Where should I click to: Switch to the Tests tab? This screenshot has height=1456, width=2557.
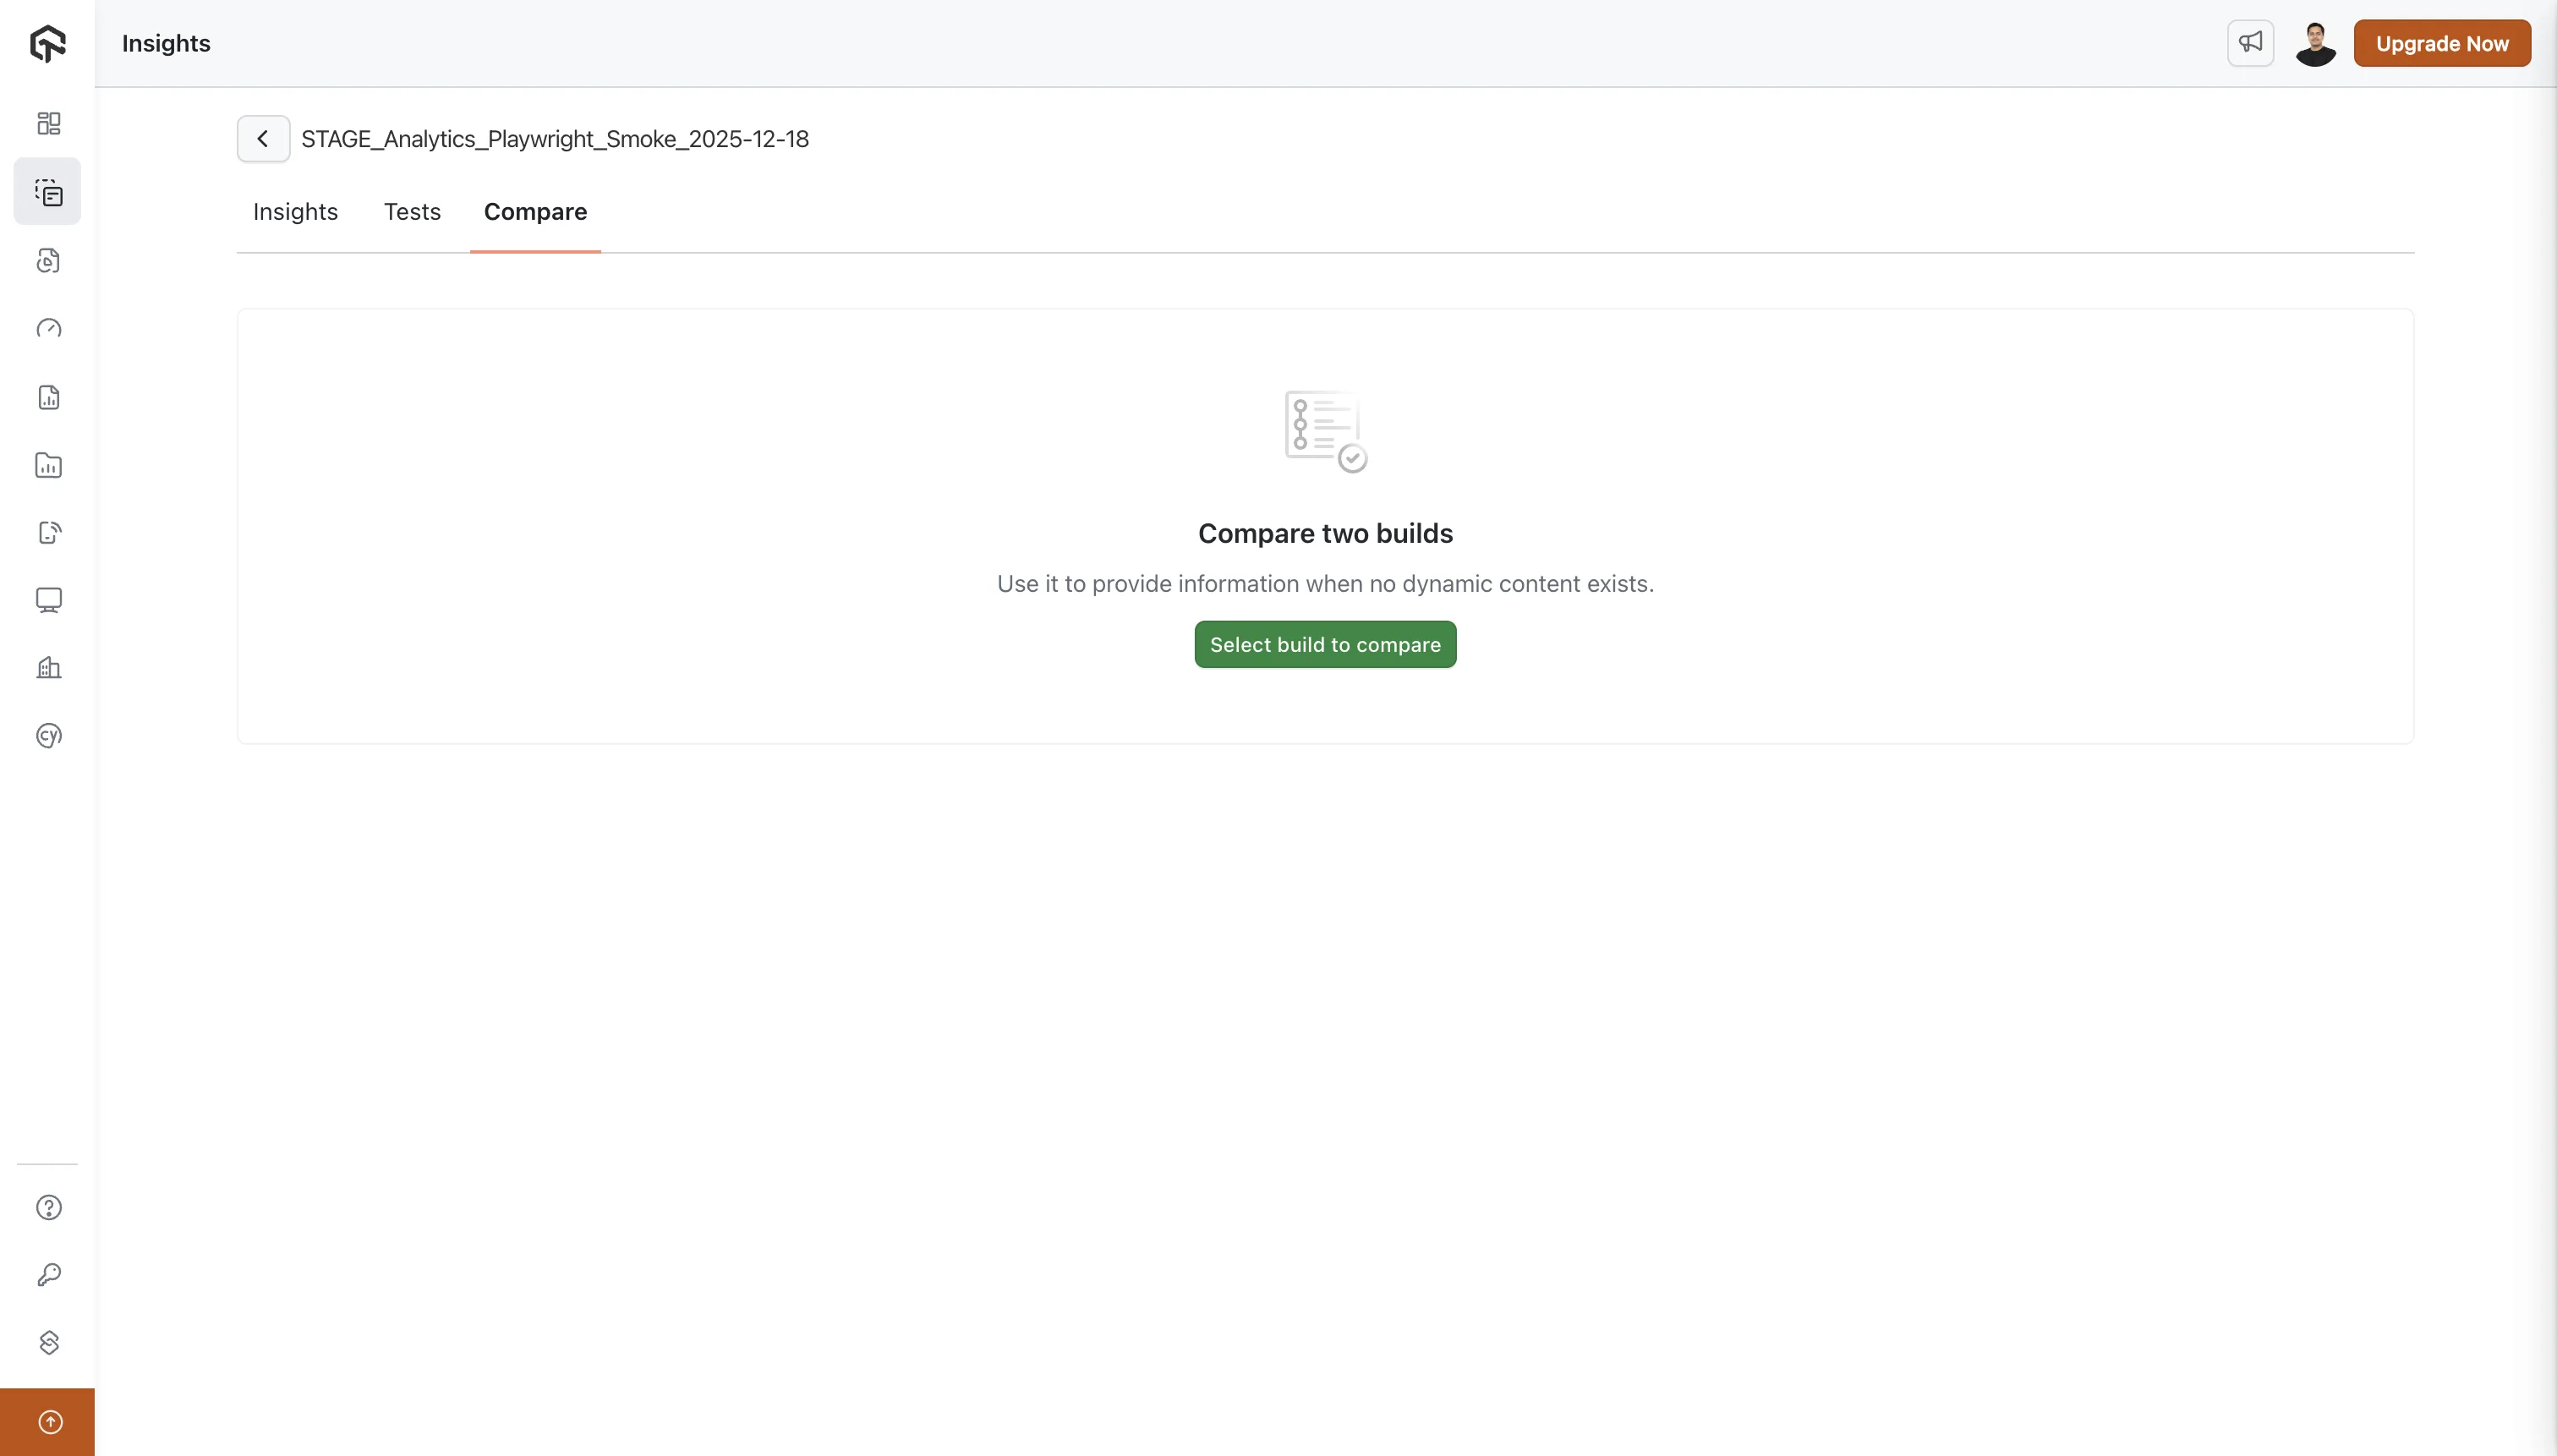(x=412, y=212)
